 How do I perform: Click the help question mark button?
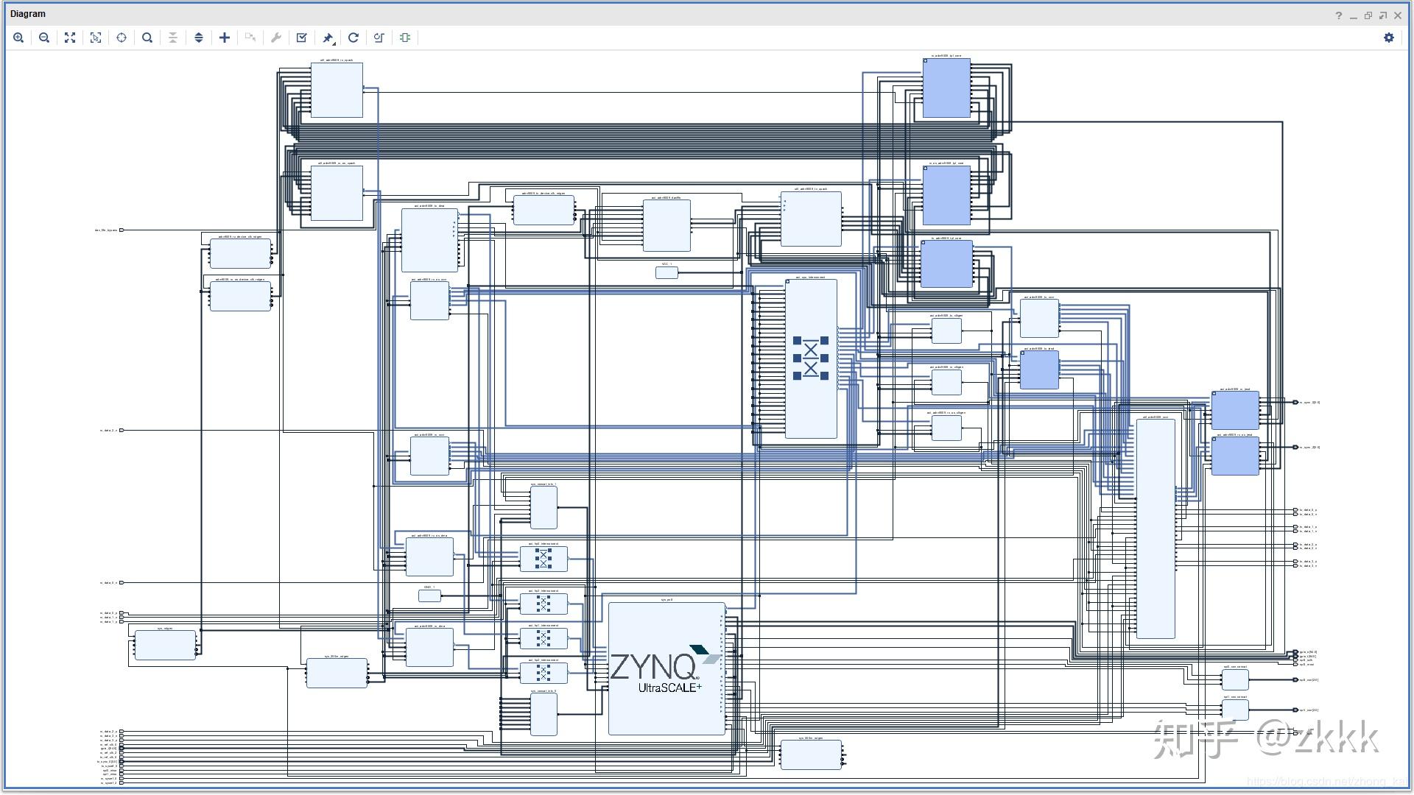1339,15
